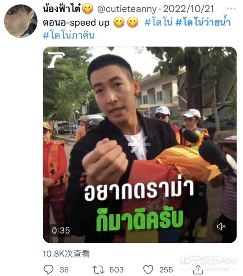
Task: Open hashtag #โตโน่ว่ายน้ำ
Action: point(203,23)
